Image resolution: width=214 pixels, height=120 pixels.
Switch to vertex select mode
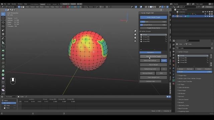click(19, 7)
